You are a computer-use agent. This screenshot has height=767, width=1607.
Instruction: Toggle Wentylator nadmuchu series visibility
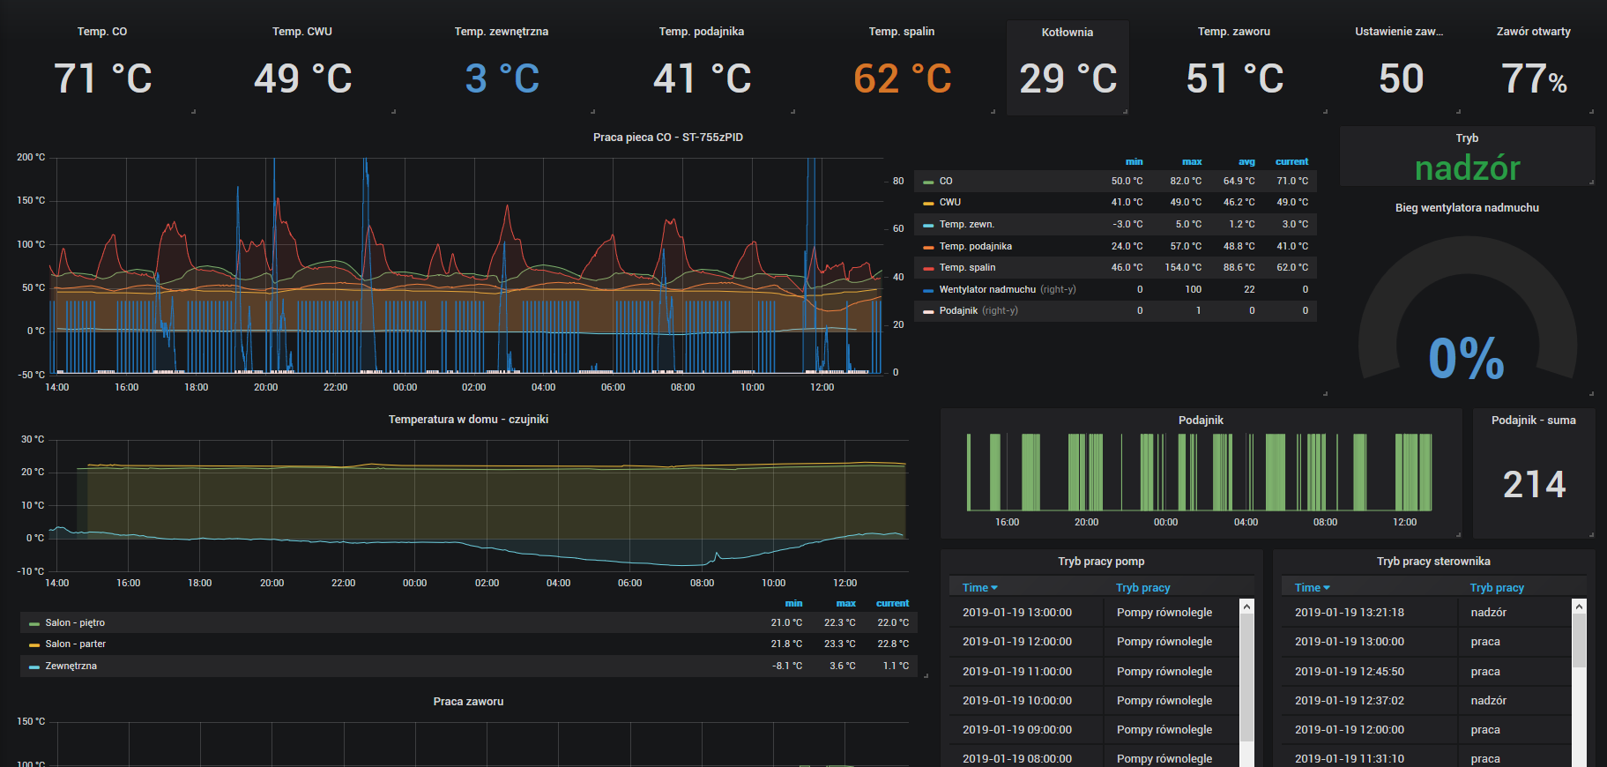click(987, 289)
